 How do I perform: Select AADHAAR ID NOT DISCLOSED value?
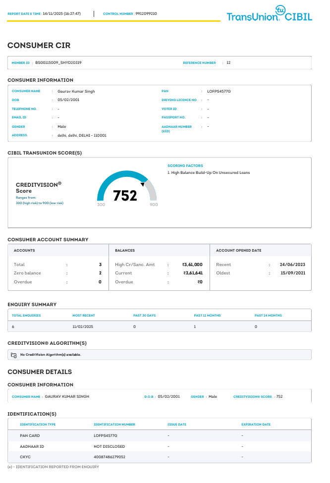click(109, 446)
